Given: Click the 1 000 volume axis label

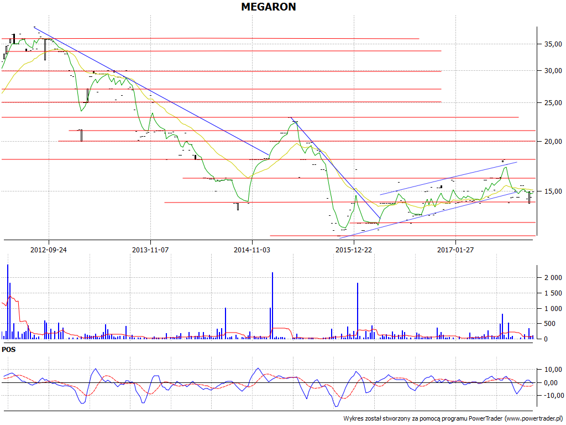Looking at the screenshot, I should [x=553, y=309].
